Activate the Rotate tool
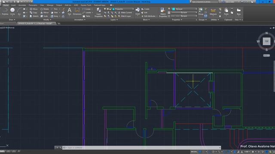This screenshot has height=154, width=275. pyautogui.click(x=45, y=9)
